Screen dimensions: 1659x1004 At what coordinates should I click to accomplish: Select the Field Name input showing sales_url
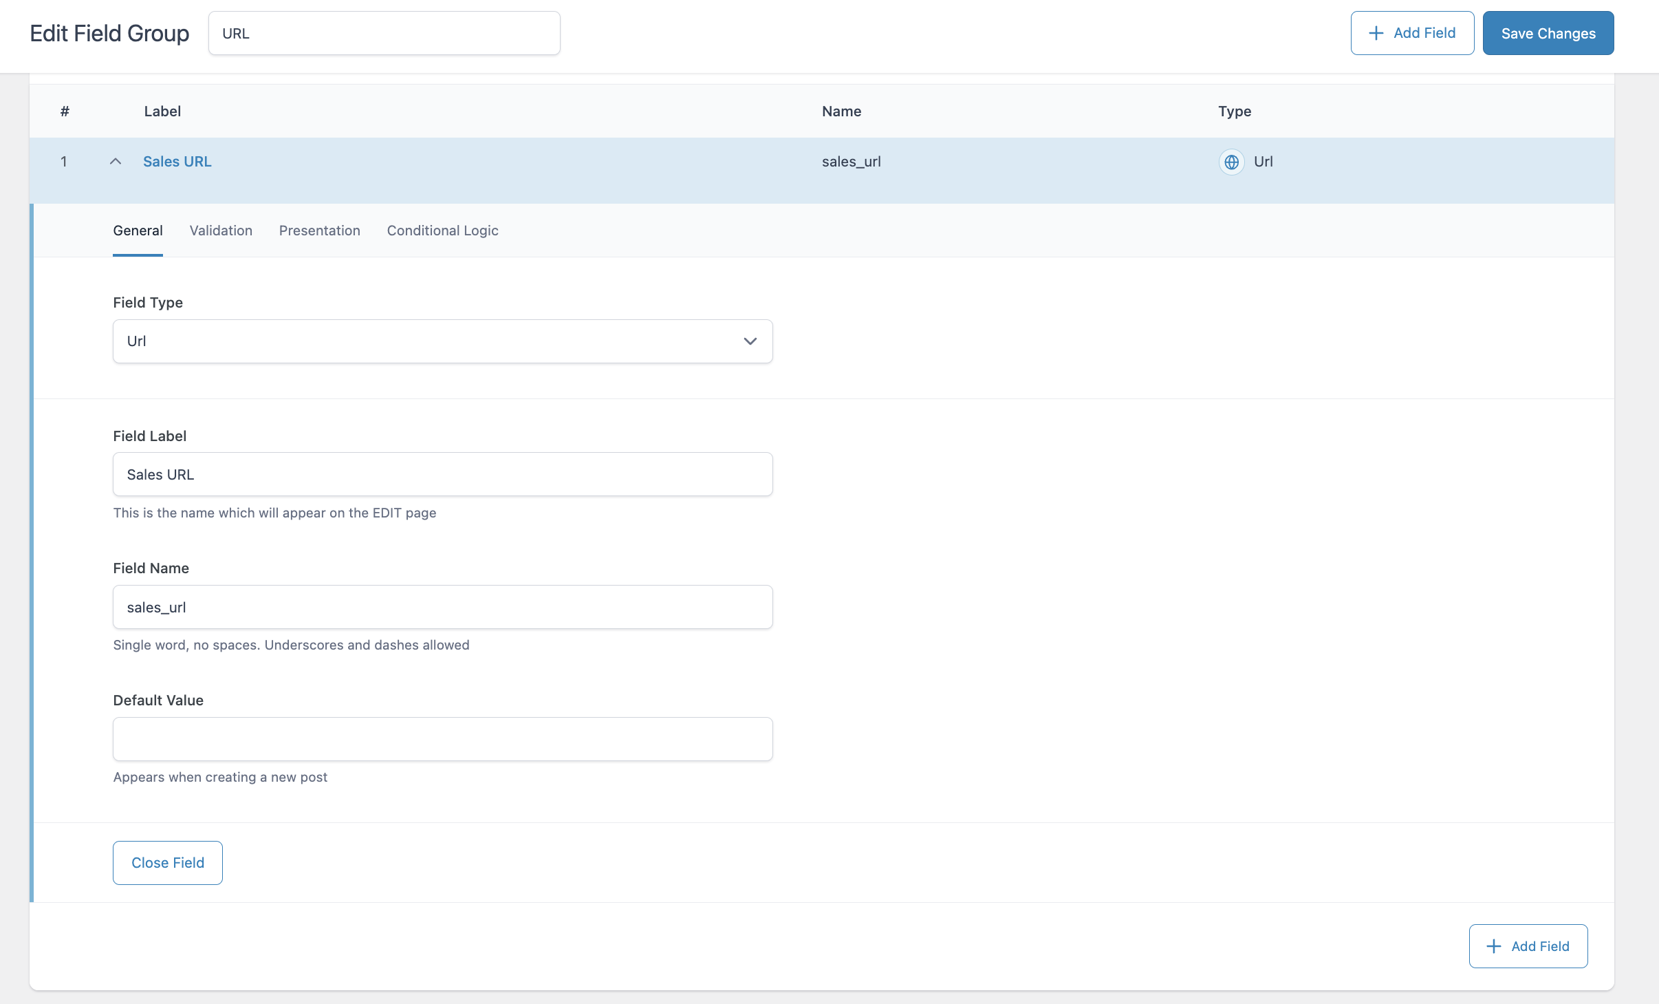point(442,607)
